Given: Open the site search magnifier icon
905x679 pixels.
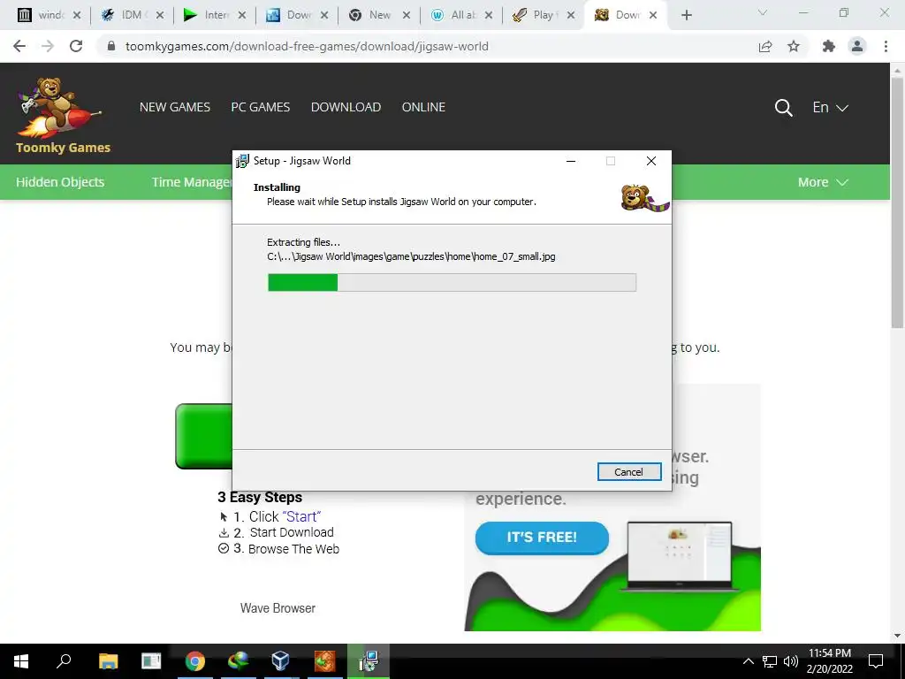Looking at the screenshot, I should [783, 107].
